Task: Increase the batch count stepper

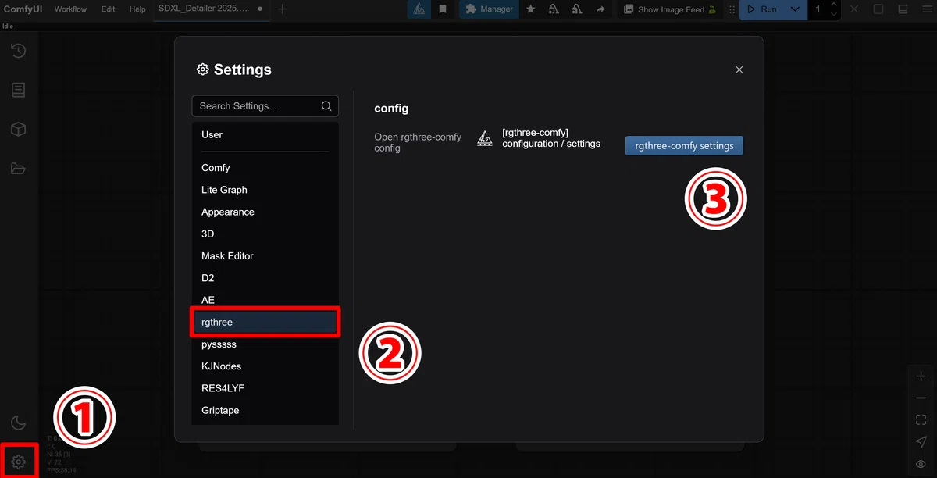Action: (x=833, y=5)
